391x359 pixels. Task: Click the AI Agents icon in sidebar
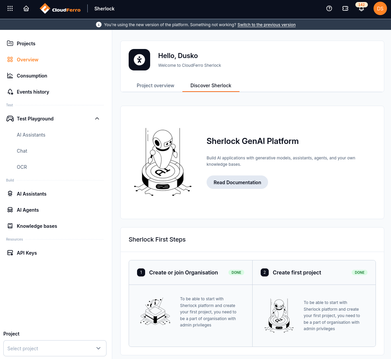pyautogui.click(x=10, y=210)
